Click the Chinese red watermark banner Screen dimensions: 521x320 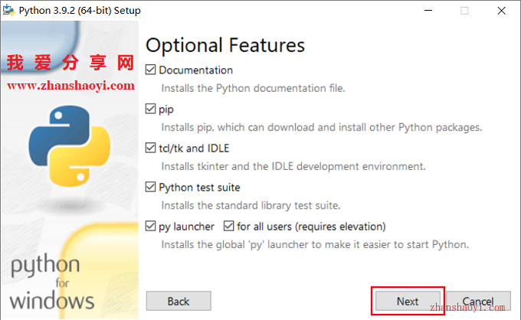(x=70, y=63)
